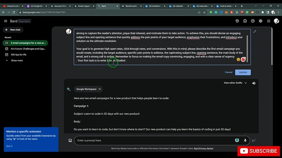Switch to the Account tab
Screen dimensions: 282x158
tap(60, 6)
